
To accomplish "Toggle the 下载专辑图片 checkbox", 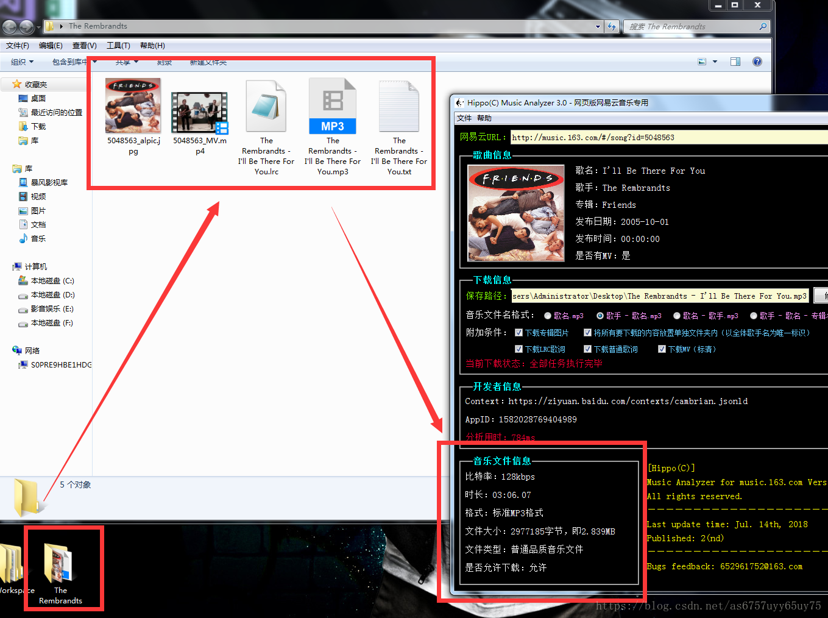I will click(x=519, y=333).
